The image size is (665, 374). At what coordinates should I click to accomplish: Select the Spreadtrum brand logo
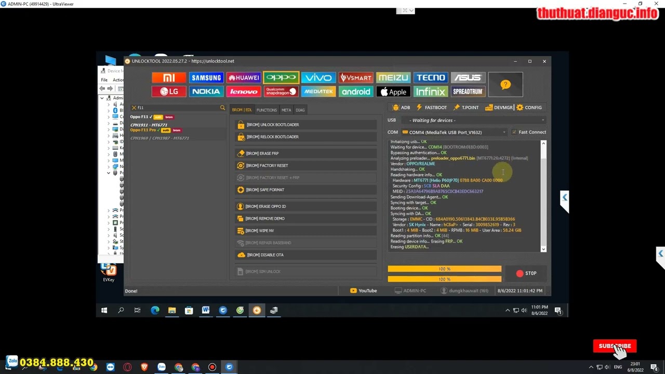coord(468,91)
